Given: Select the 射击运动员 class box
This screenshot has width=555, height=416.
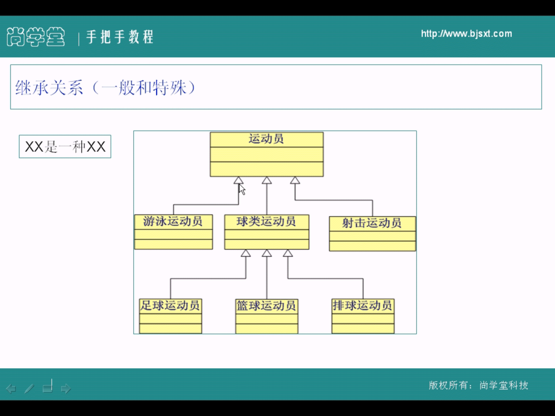Looking at the screenshot, I should click(372, 234).
